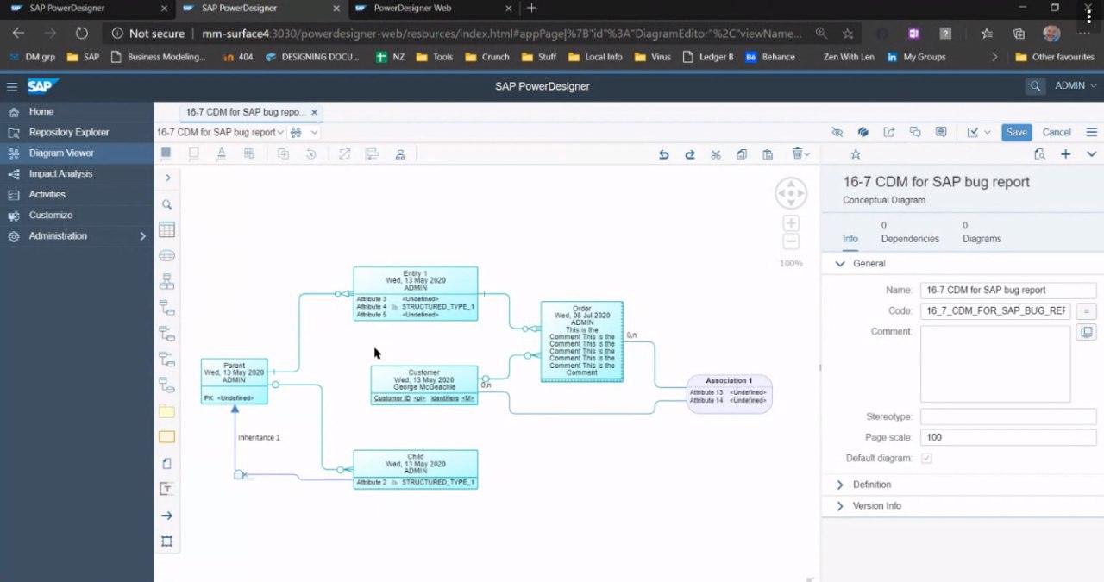Click the Share/export icon in top toolbar

(x=889, y=132)
